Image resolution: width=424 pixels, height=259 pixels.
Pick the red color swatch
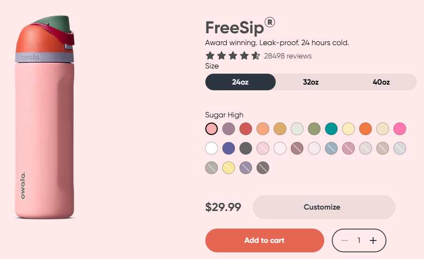click(x=246, y=129)
